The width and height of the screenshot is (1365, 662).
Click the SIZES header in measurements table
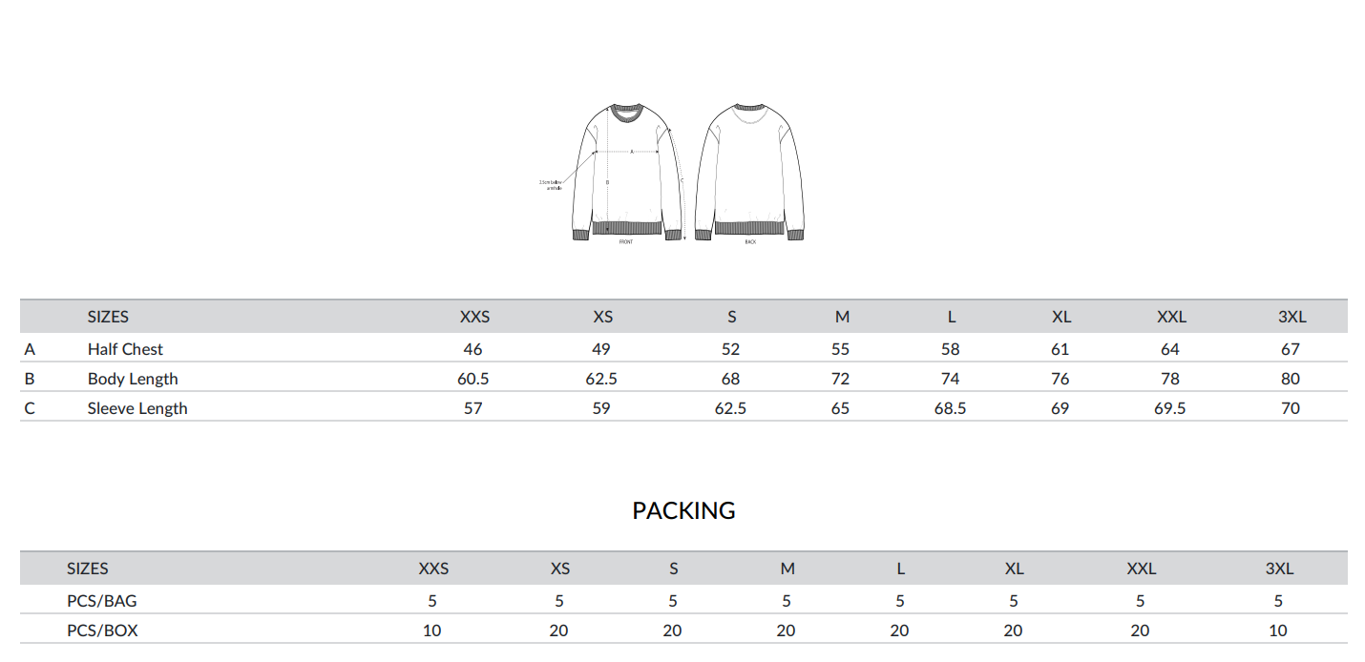click(x=108, y=317)
